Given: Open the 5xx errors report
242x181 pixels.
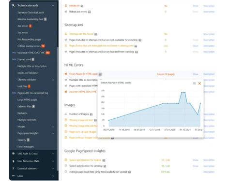Looking at the screenshot, I should pyautogui.click(x=23, y=33).
